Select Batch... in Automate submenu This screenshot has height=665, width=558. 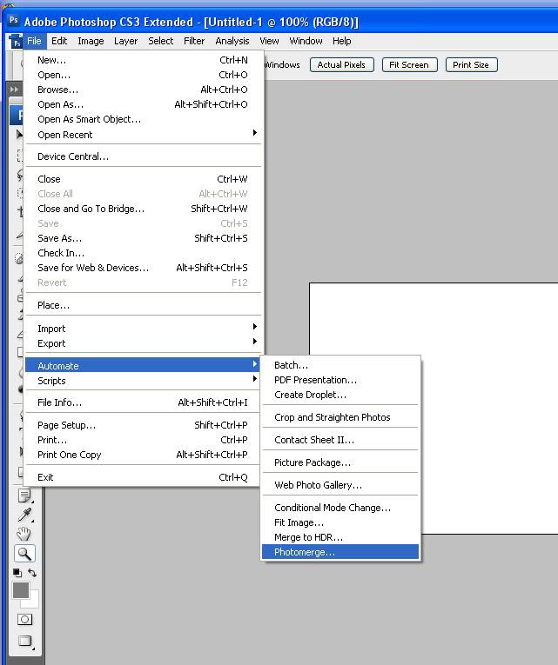(x=340, y=365)
